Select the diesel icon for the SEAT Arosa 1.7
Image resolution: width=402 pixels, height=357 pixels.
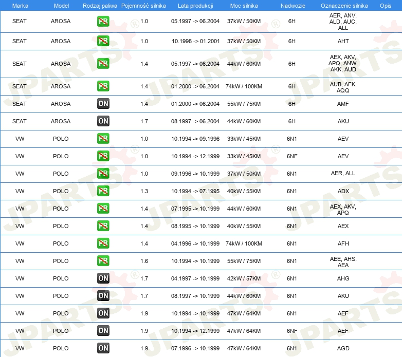click(103, 121)
